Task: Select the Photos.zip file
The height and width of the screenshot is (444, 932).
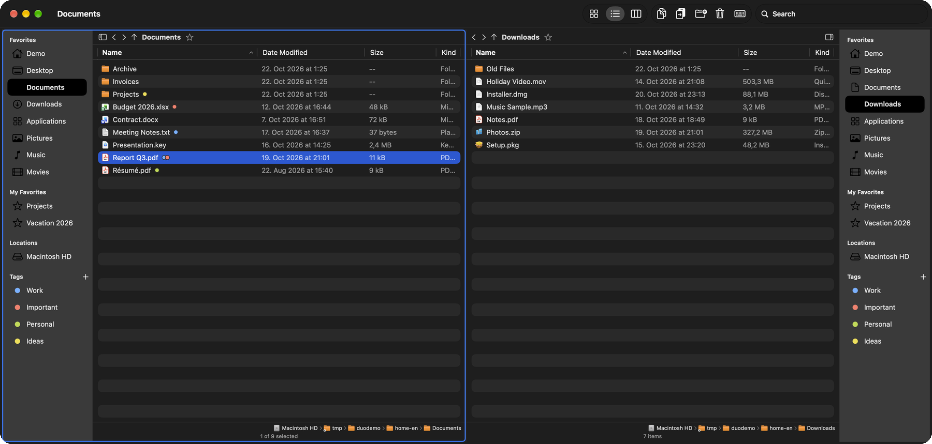Action: tap(652, 132)
